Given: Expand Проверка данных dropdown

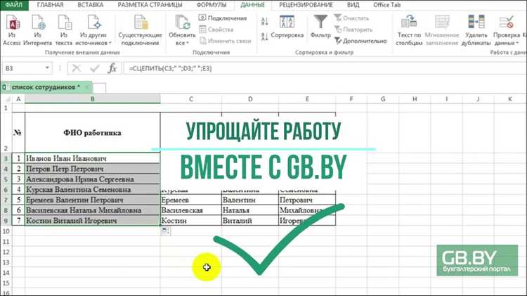Looking at the screenshot, I should click(x=506, y=30).
